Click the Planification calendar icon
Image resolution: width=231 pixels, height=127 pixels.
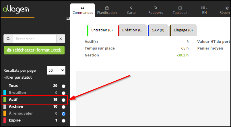coord(107,8)
